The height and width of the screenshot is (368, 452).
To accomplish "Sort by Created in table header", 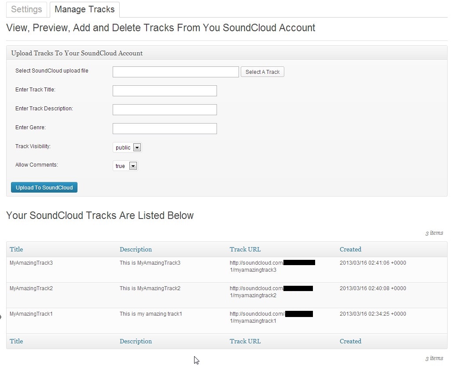I will pyautogui.click(x=350, y=249).
